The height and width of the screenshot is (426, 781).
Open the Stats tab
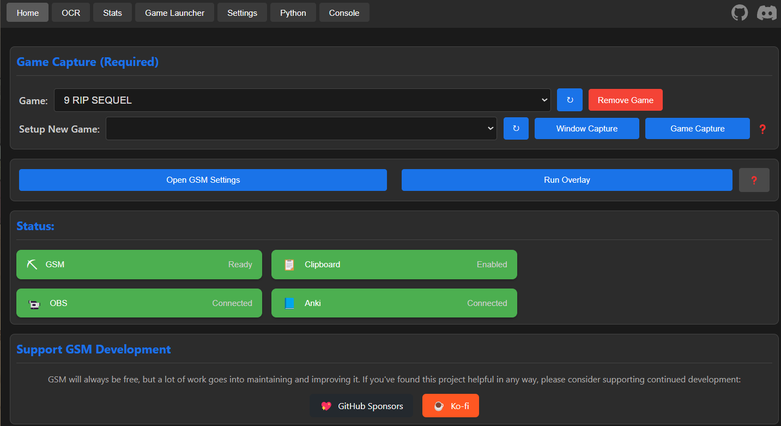pos(112,13)
